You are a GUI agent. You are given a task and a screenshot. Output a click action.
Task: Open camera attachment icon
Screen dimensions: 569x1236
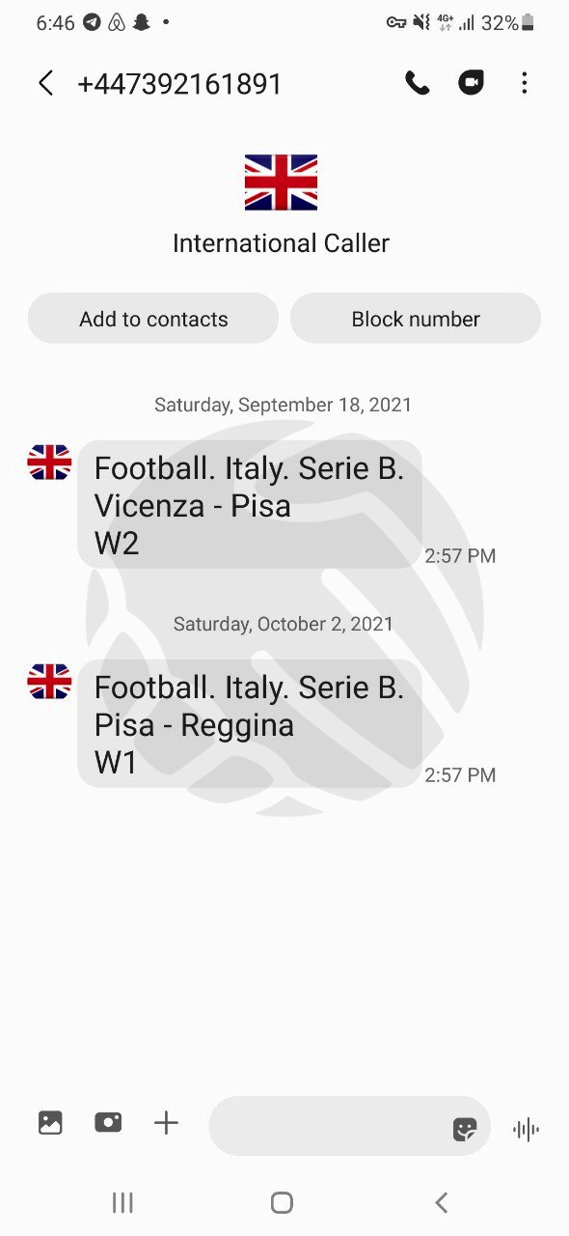point(108,1123)
